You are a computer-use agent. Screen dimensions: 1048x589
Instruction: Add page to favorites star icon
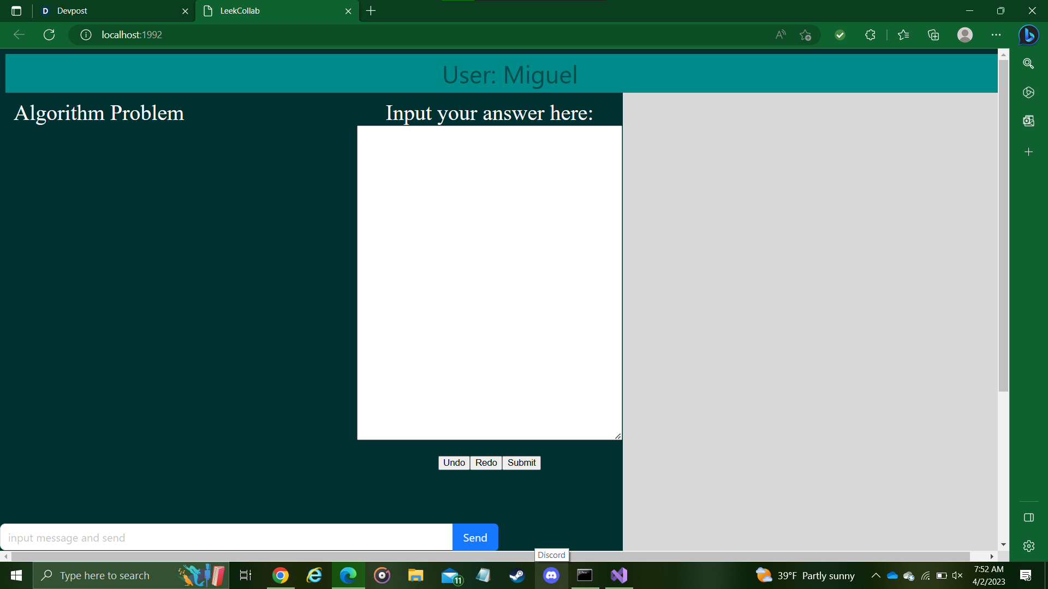click(805, 35)
